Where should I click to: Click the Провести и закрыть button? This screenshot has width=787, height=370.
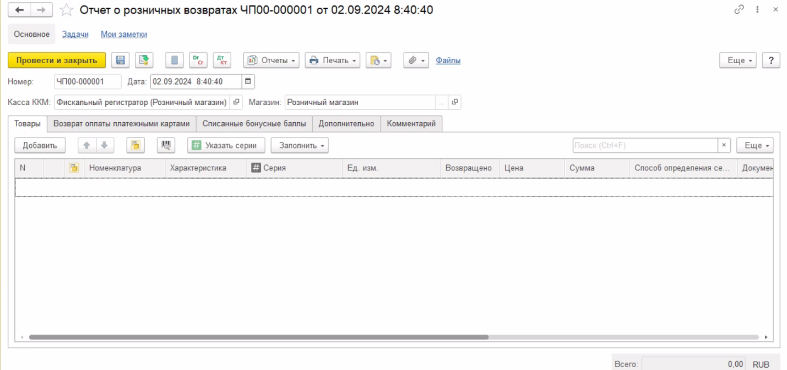(57, 60)
